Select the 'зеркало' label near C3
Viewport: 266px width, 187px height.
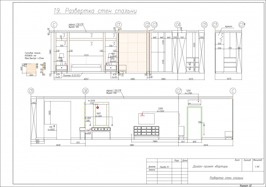point(228,27)
